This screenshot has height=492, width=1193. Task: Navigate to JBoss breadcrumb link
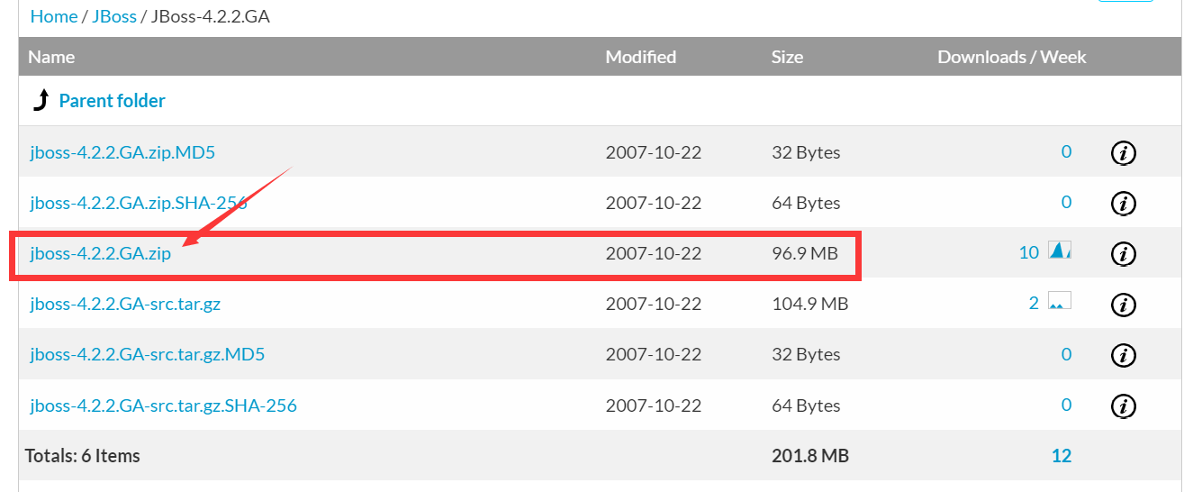pyautogui.click(x=113, y=16)
